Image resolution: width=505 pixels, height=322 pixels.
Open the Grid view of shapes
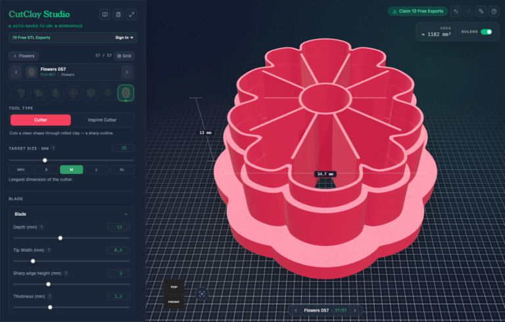tap(124, 56)
